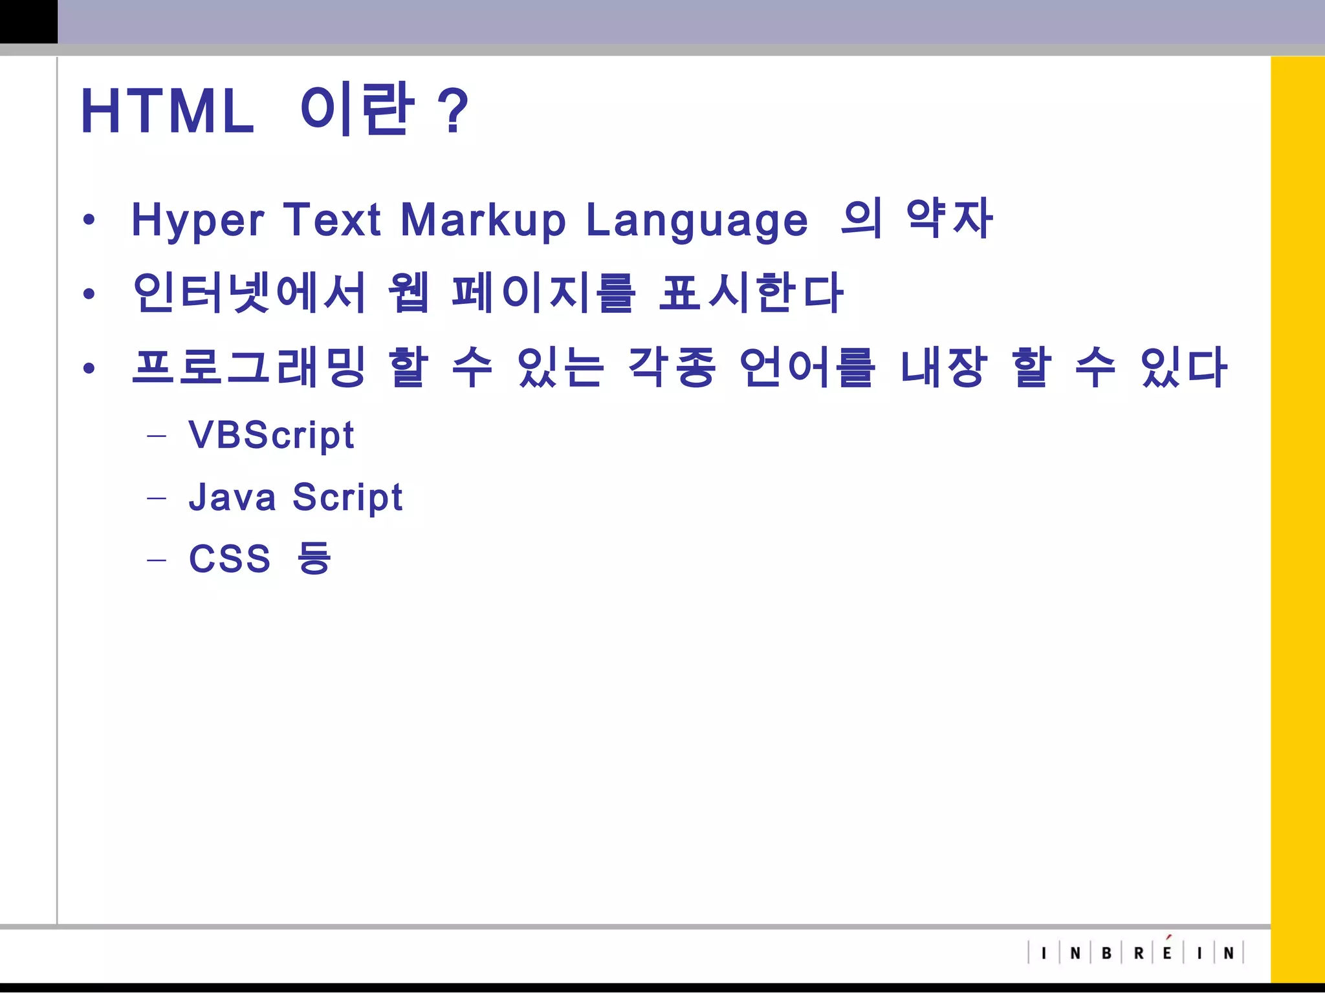The image size is (1325, 993).
Task: Select the "VBScript" sub-item
Action: click(x=271, y=435)
